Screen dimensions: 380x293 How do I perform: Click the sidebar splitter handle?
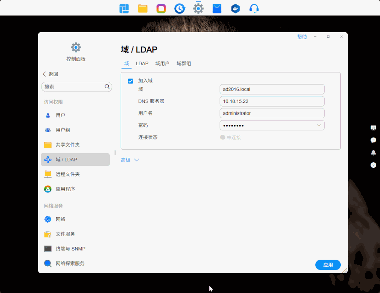click(115, 153)
